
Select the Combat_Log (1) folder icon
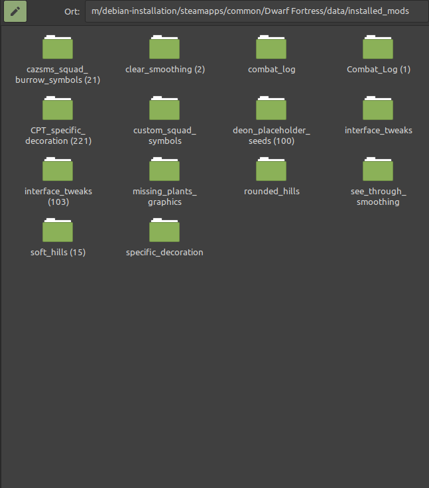pos(378,47)
